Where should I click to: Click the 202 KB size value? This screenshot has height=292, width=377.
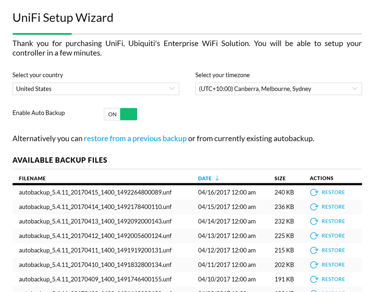(284, 265)
